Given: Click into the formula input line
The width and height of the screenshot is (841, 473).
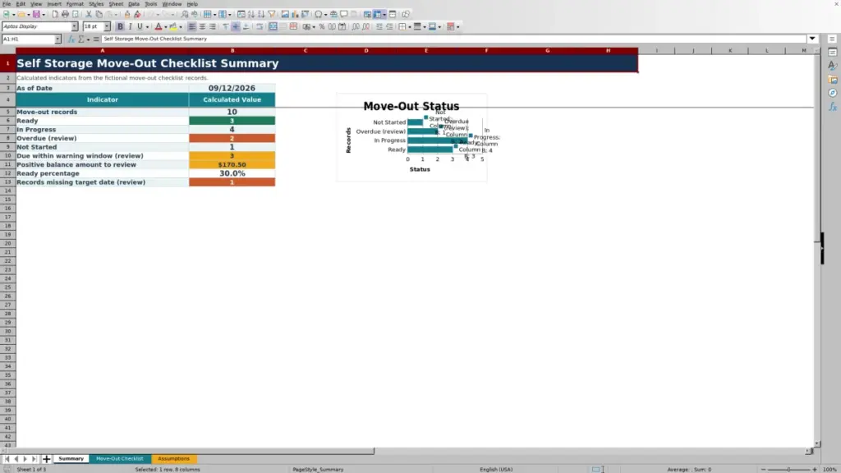Looking at the screenshot, I should 453,39.
